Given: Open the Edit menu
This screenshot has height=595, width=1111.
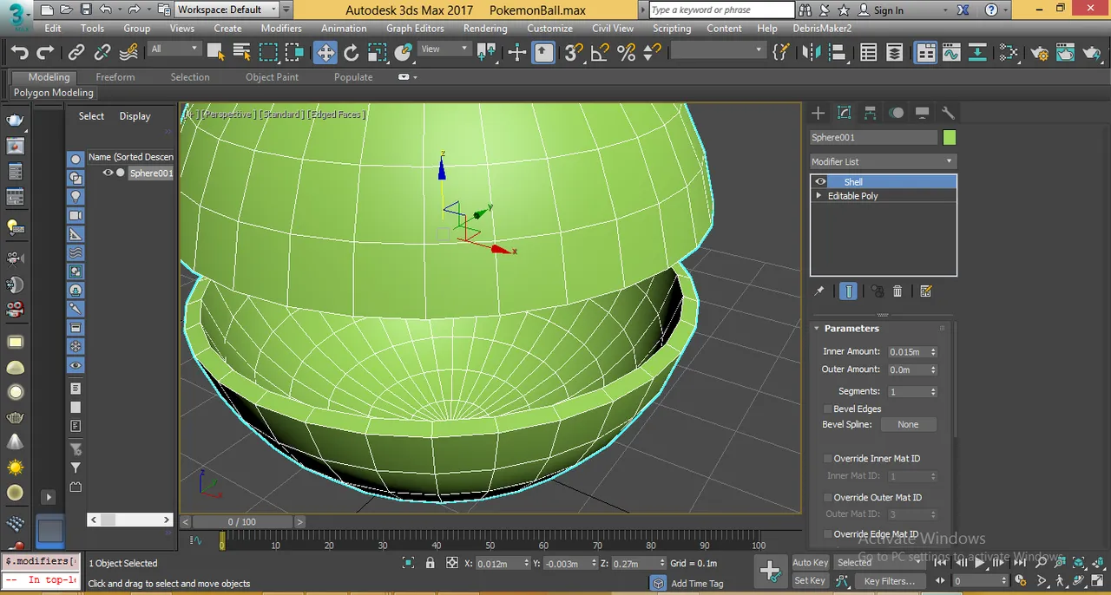Looking at the screenshot, I should pyautogui.click(x=53, y=28).
